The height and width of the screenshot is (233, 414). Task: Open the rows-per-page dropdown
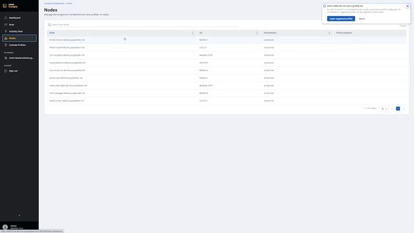[384, 109]
